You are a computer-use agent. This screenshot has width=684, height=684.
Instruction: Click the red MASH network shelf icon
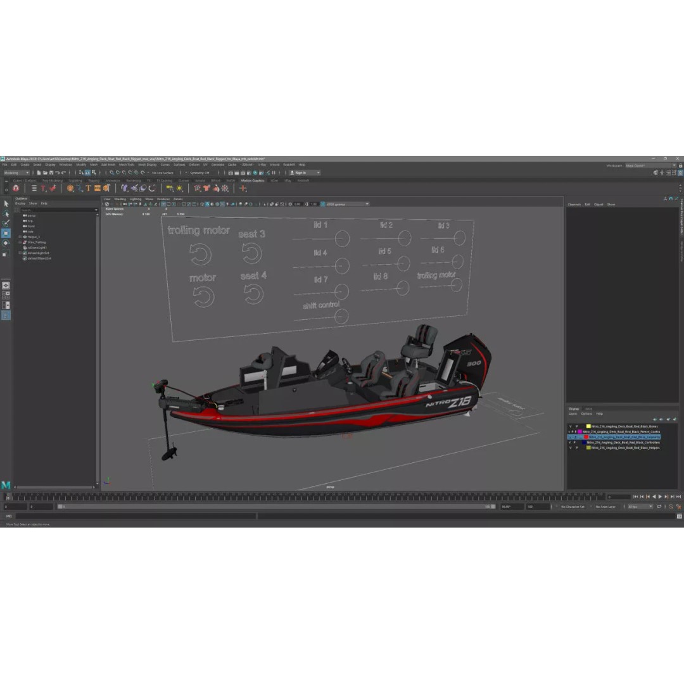(16, 189)
